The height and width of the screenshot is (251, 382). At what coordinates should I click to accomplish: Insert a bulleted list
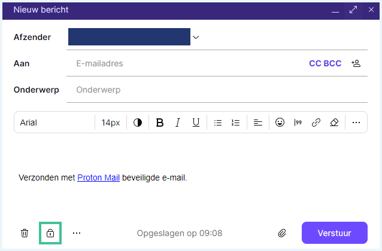(218, 123)
